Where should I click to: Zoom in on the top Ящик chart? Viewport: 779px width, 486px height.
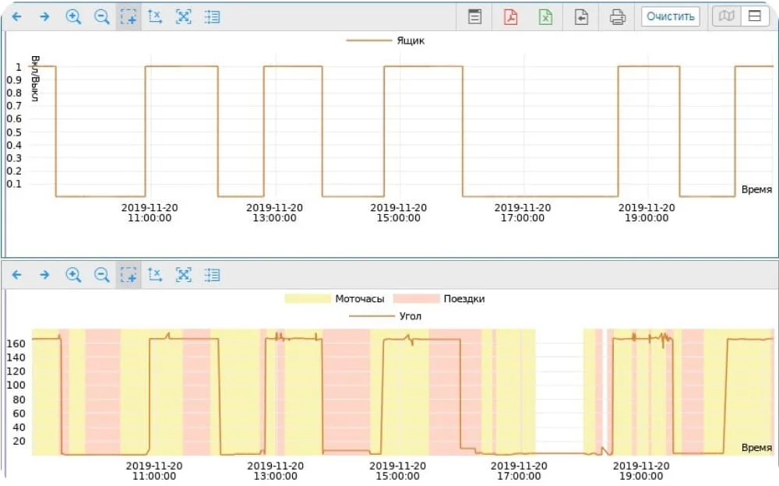73,16
